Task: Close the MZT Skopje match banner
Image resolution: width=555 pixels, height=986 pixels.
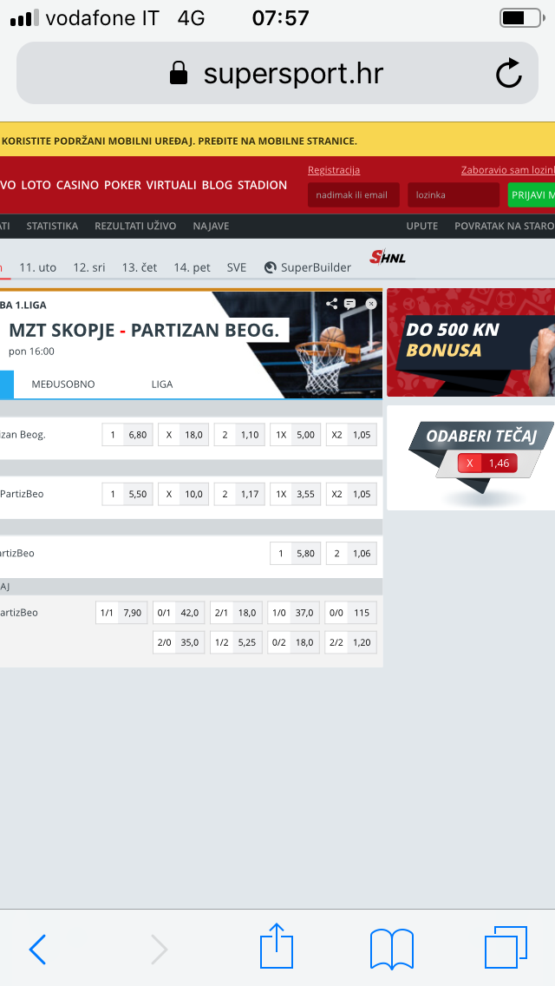Action: (371, 304)
